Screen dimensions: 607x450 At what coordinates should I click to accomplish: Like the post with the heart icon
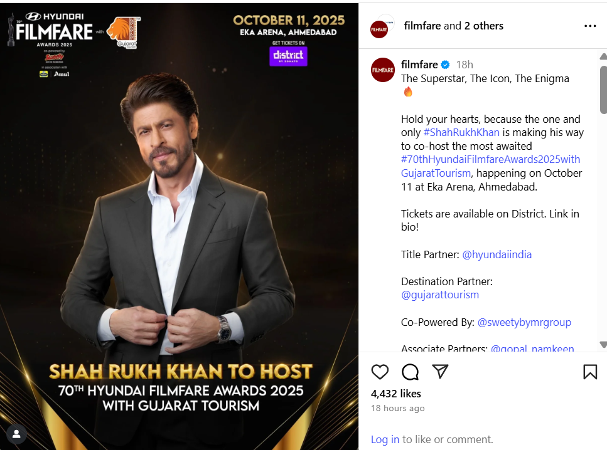380,372
